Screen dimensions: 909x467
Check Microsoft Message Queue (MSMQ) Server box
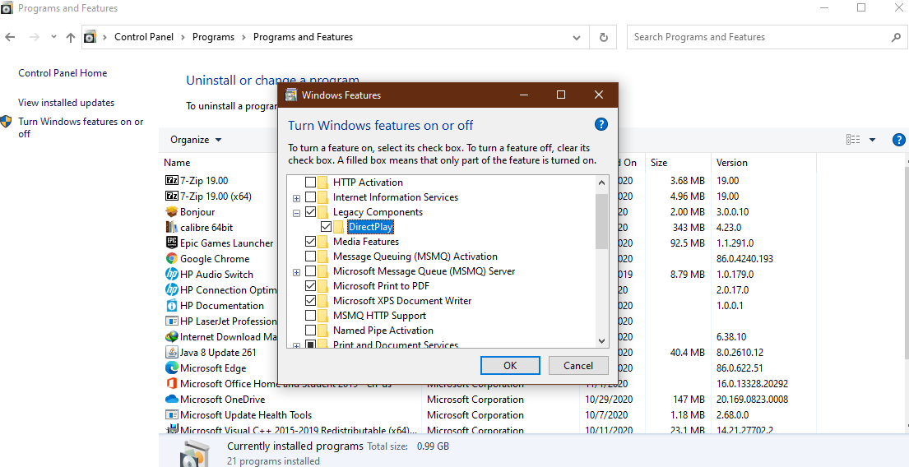310,271
